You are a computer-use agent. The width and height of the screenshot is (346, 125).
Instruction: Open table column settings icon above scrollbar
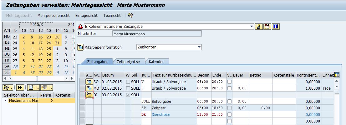click(337, 75)
